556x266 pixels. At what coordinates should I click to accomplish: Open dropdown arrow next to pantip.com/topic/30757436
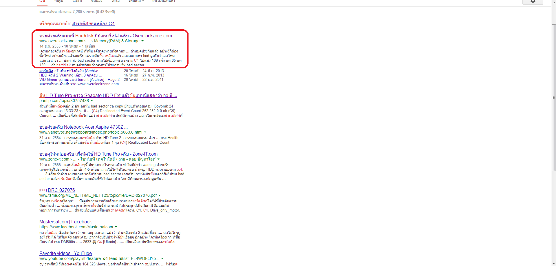[92, 101]
